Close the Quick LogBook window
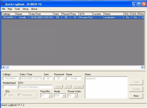Screen dimensions: 147x108 [144, 4]
